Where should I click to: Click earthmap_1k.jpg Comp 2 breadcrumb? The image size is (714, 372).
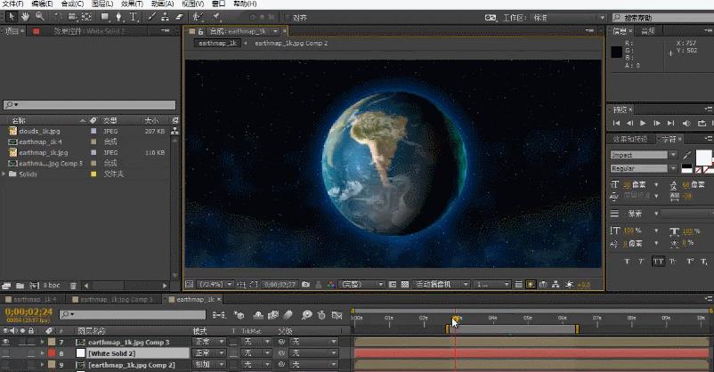(291, 44)
